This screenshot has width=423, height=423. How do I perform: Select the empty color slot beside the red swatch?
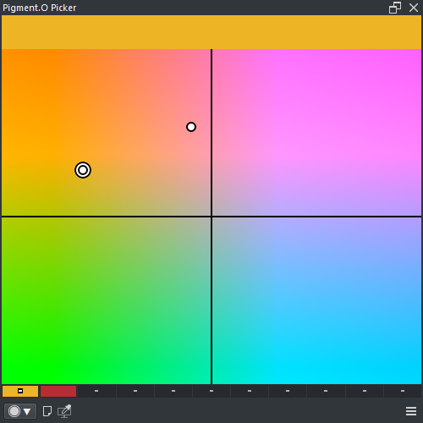click(x=96, y=391)
